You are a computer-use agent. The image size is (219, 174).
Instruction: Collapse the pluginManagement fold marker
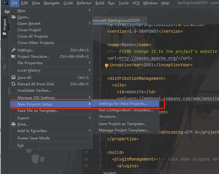[x=100, y=159]
